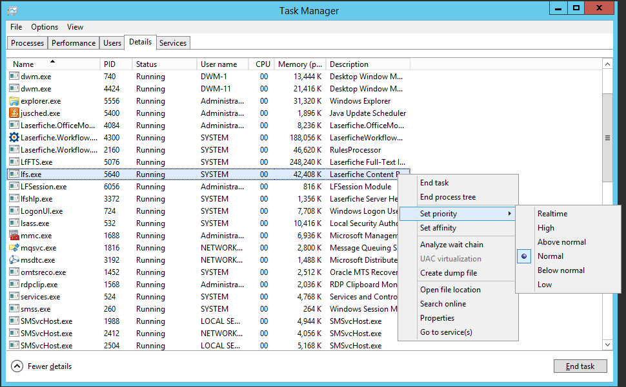
Task: Click the rdpclip.exe process icon
Action: (x=14, y=284)
